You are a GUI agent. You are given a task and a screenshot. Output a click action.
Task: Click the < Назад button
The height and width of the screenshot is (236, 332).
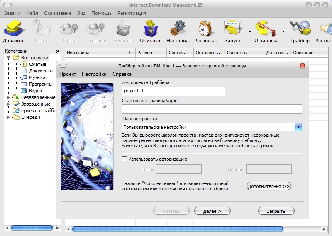tap(171, 211)
